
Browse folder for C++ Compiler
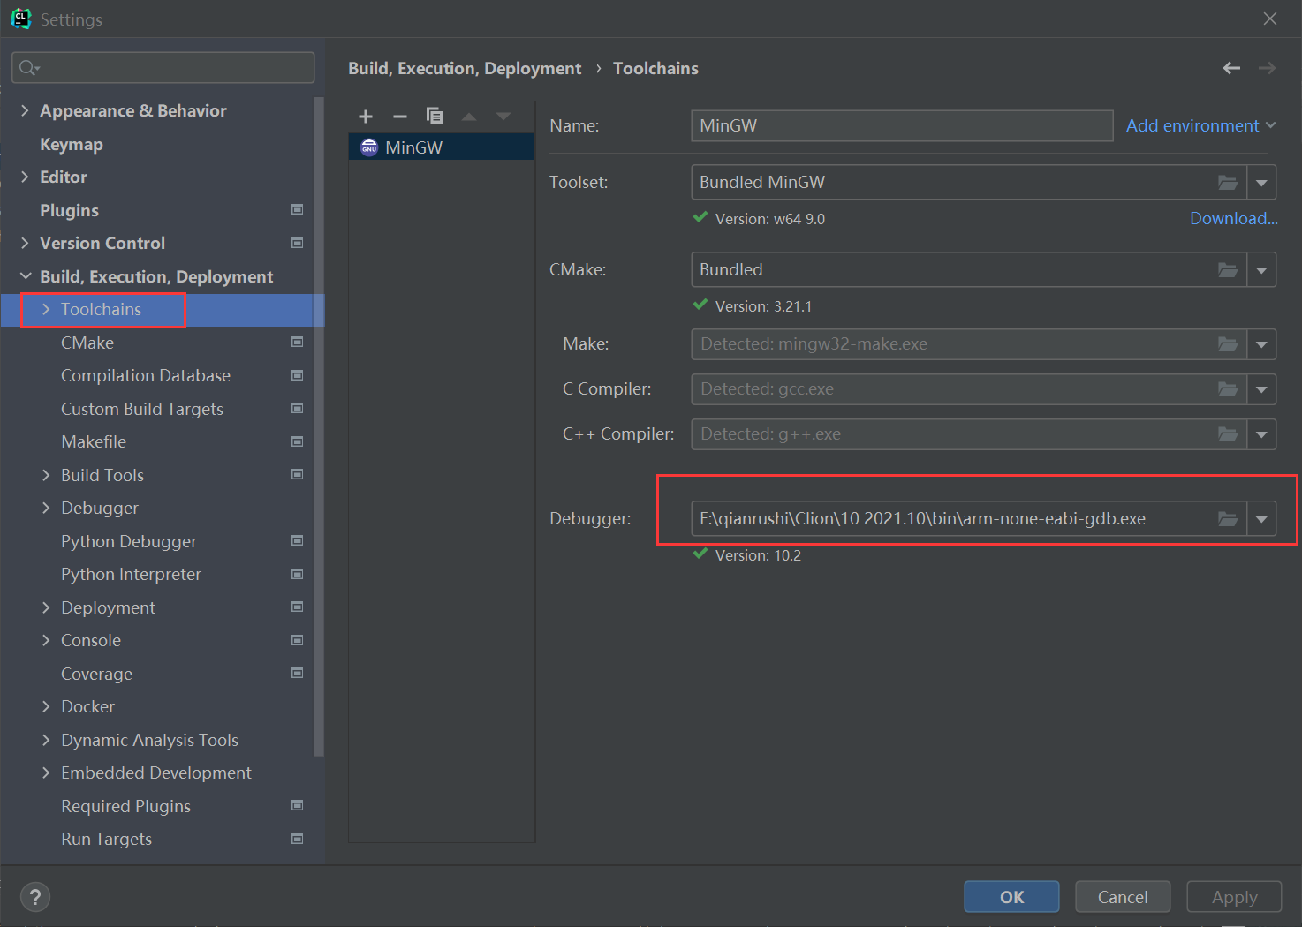coord(1228,434)
